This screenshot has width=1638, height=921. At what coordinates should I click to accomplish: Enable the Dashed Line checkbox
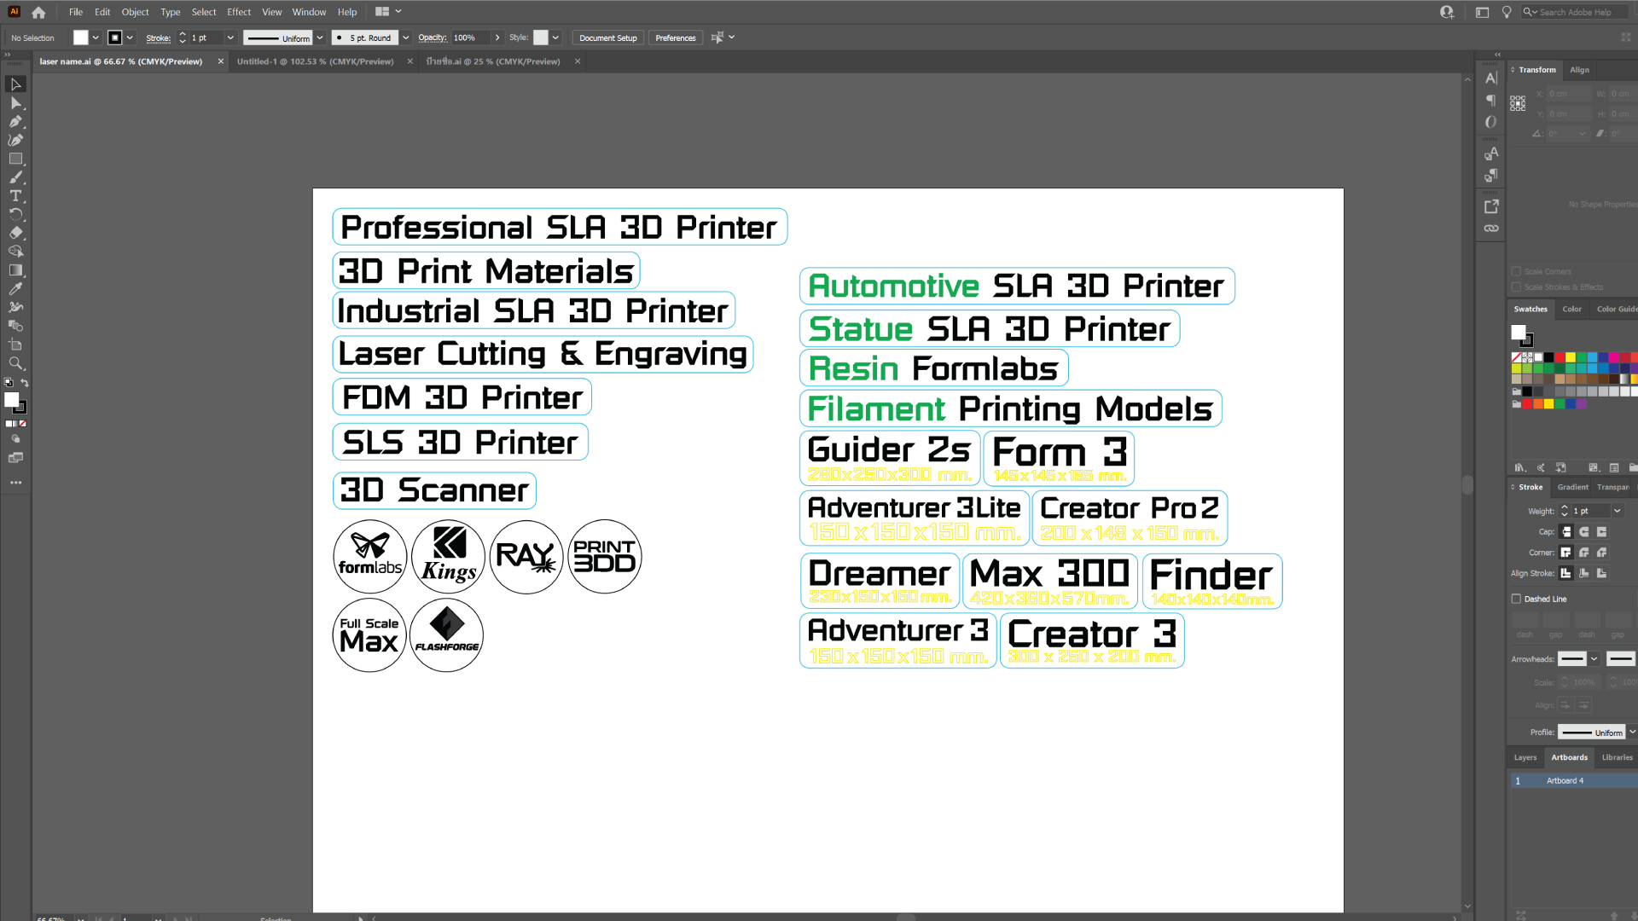[x=1517, y=599]
